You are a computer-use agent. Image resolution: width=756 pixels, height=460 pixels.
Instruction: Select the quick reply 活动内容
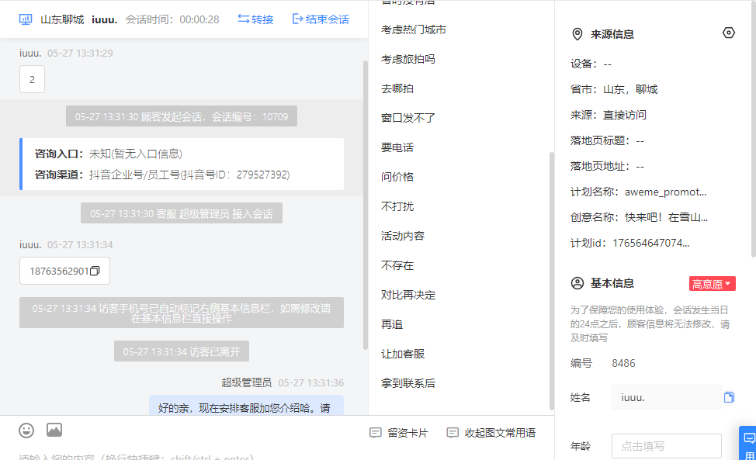tap(403, 236)
